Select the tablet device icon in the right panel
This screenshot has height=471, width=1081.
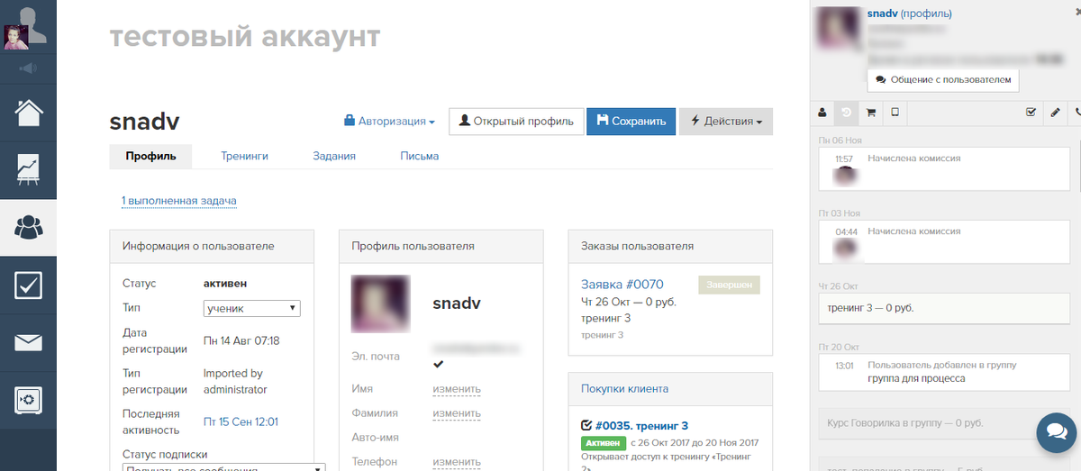coord(895,113)
